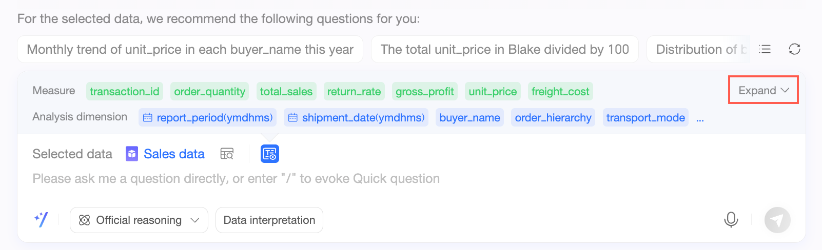Screen dimensions: 822x250
Task: Click the refresh recommended questions icon
Action: tap(794, 49)
